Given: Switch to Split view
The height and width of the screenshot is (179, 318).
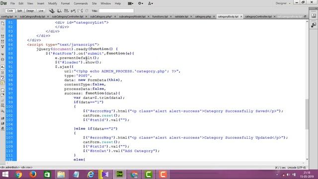Looking at the screenshot, I should point(20,11).
